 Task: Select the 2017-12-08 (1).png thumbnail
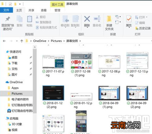pos(81,60)
